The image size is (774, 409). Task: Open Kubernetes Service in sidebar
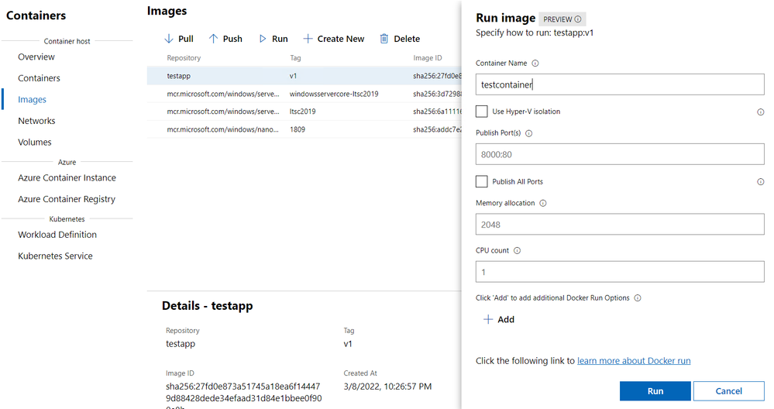[x=55, y=256]
